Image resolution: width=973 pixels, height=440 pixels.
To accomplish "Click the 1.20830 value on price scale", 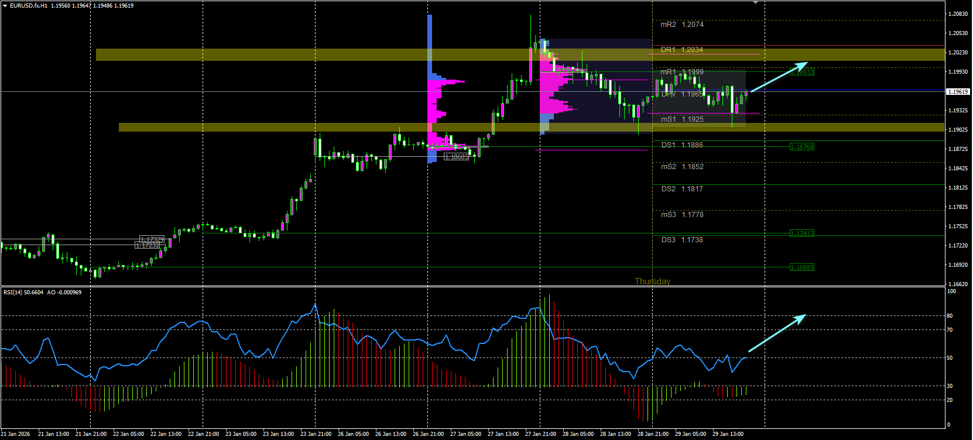I will point(958,13).
